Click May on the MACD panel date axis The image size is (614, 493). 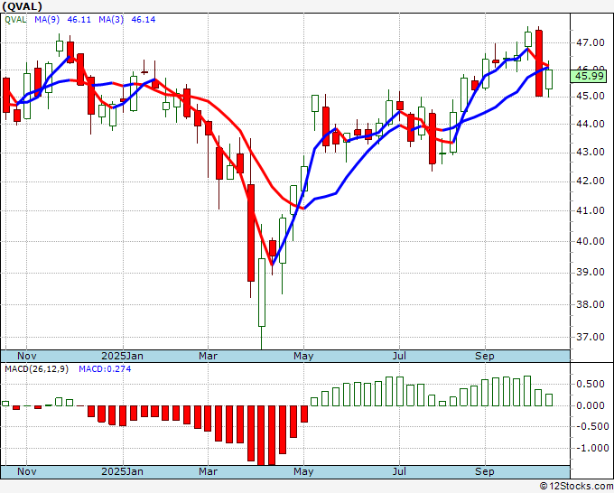click(x=303, y=471)
